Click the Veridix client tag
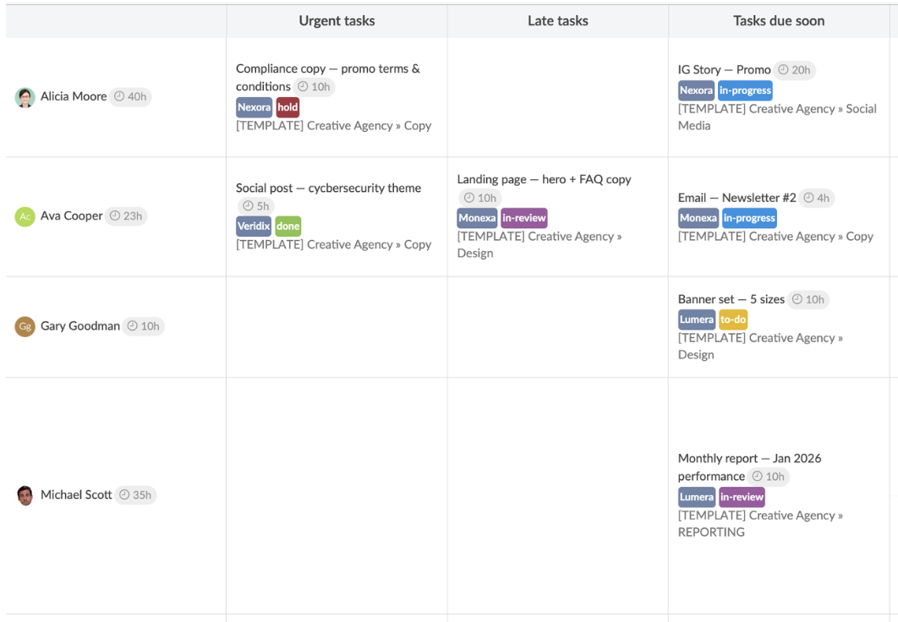This screenshot has width=898, height=622. [254, 226]
